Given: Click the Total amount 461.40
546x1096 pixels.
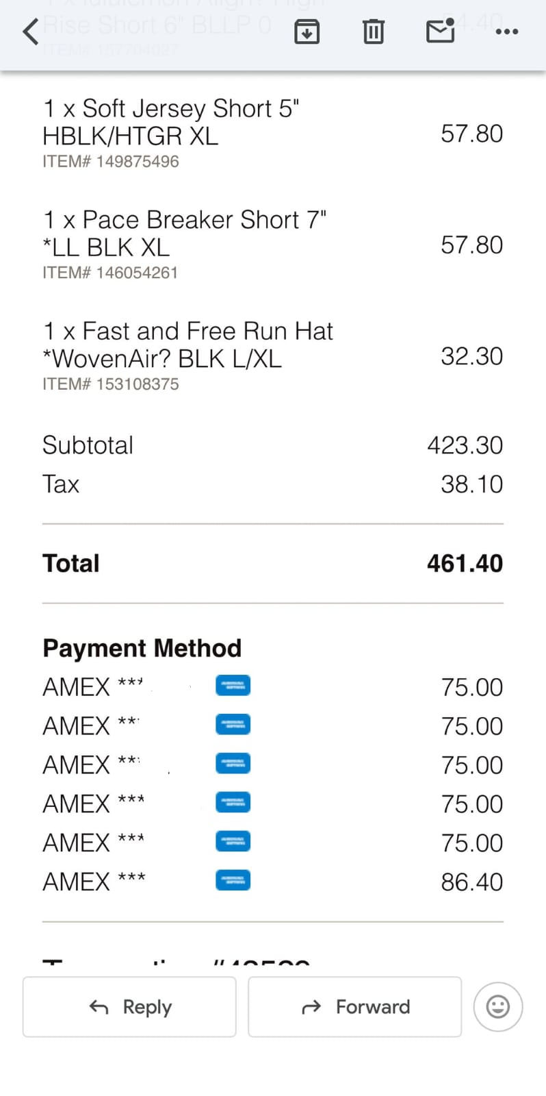Looking at the screenshot, I should [465, 563].
